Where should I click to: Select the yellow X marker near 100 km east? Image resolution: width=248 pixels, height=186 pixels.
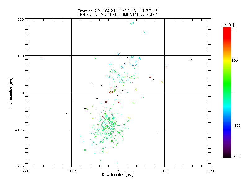coord(162,82)
